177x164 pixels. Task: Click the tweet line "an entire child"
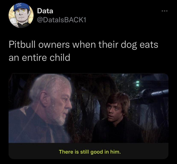pyautogui.click(x=39, y=57)
